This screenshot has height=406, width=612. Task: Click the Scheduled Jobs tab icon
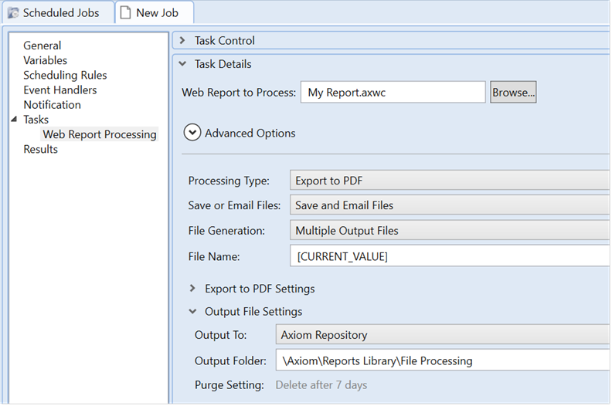pyautogui.click(x=13, y=13)
